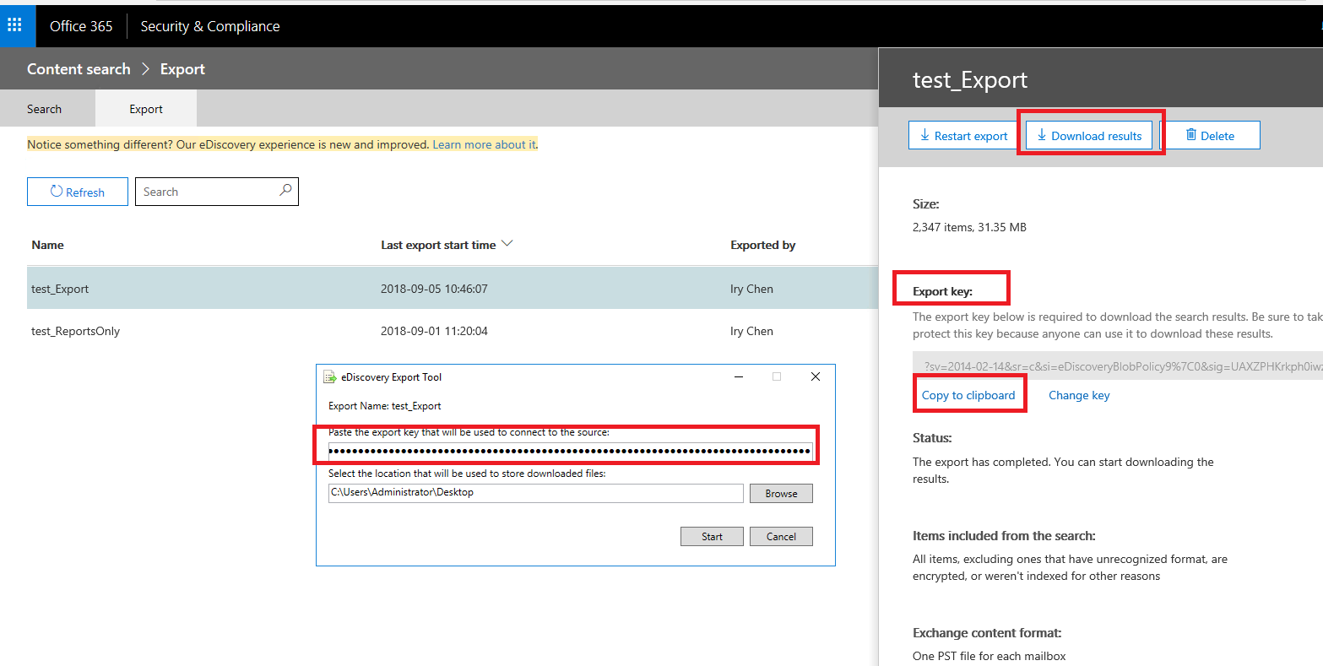This screenshot has height=666, width=1323.
Task: Click Copy to clipboard link
Action: [x=968, y=395]
